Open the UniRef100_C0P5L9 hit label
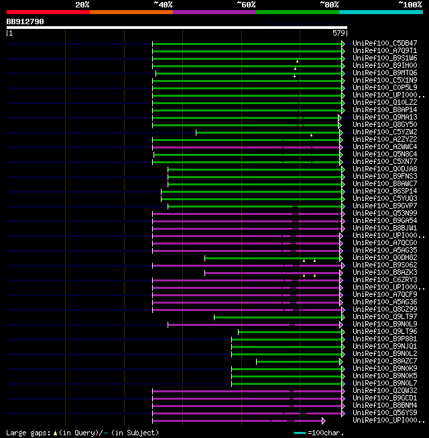Image resolution: width=429 pixels, height=438 pixels. [x=385, y=88]
